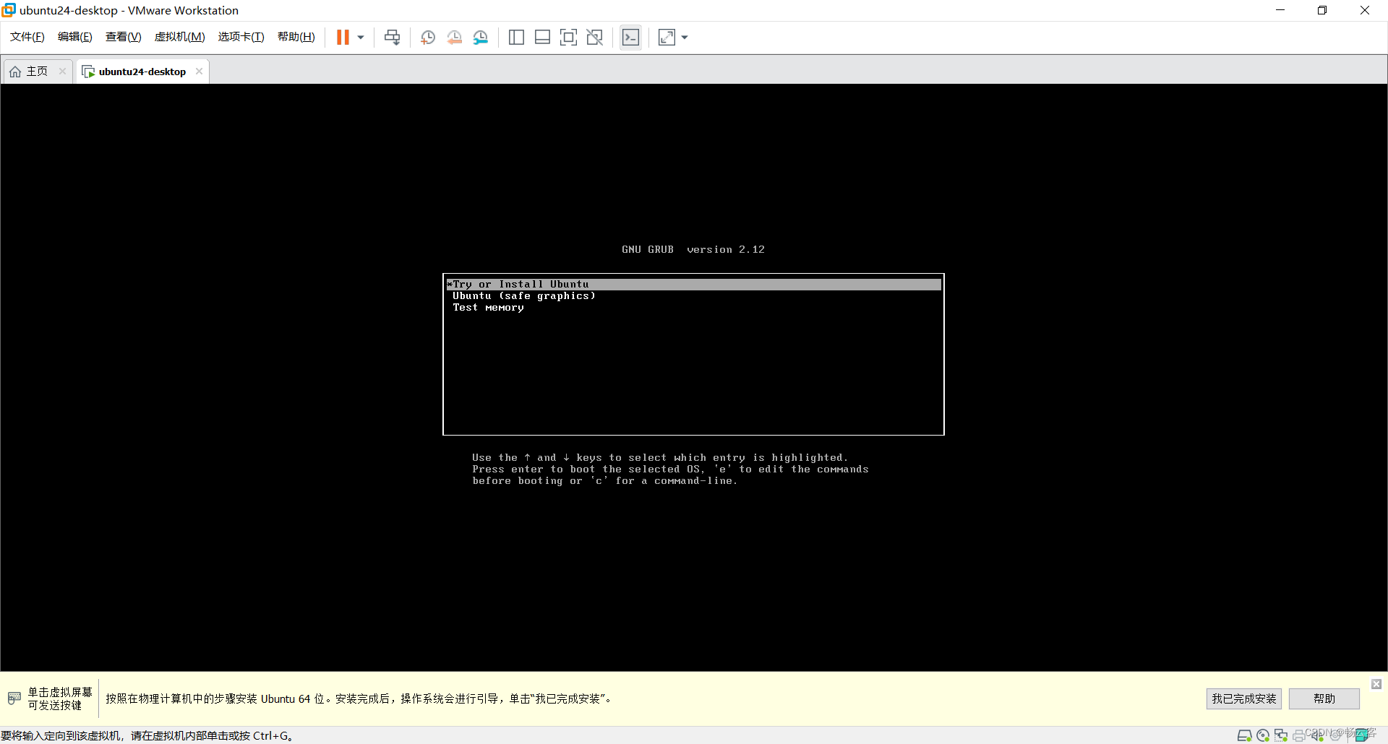Click the printer status icon

coord(1298,735)
